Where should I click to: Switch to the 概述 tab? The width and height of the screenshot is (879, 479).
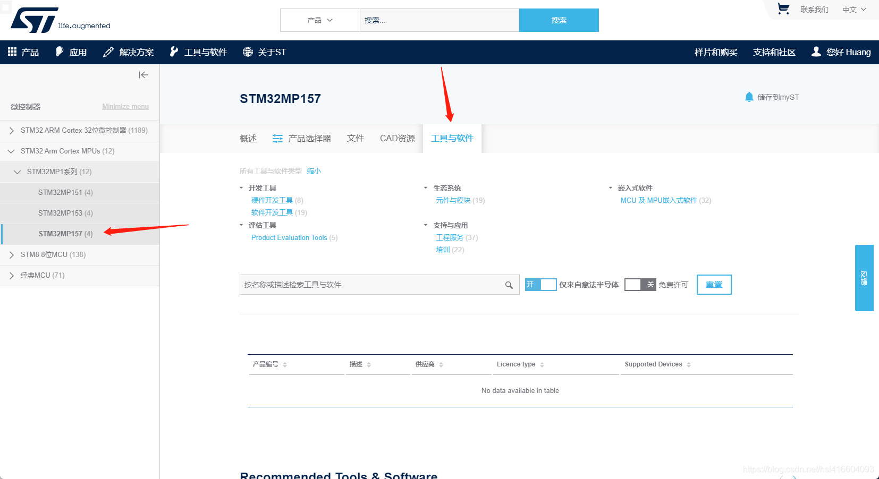click(248, 139)
